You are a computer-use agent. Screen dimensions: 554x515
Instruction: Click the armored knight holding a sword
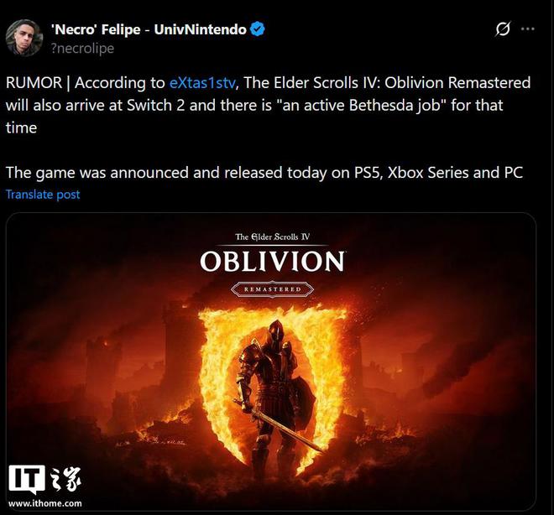(272, 395)
